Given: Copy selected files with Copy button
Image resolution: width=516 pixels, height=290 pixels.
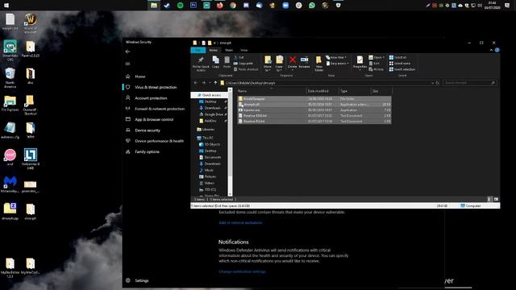Looking at the screenshot, I should tap(215, 62).
